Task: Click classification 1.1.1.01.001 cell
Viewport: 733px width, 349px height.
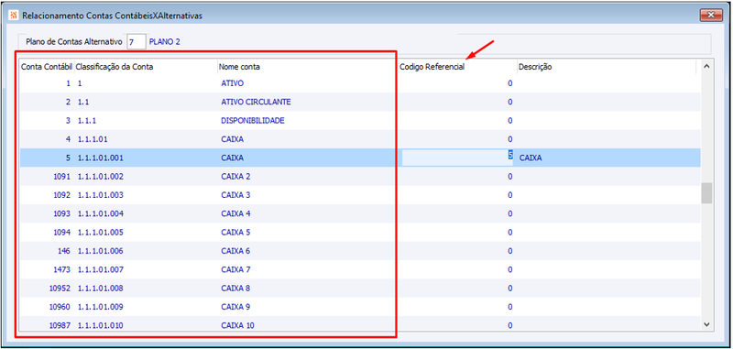Action: [101, 158]
